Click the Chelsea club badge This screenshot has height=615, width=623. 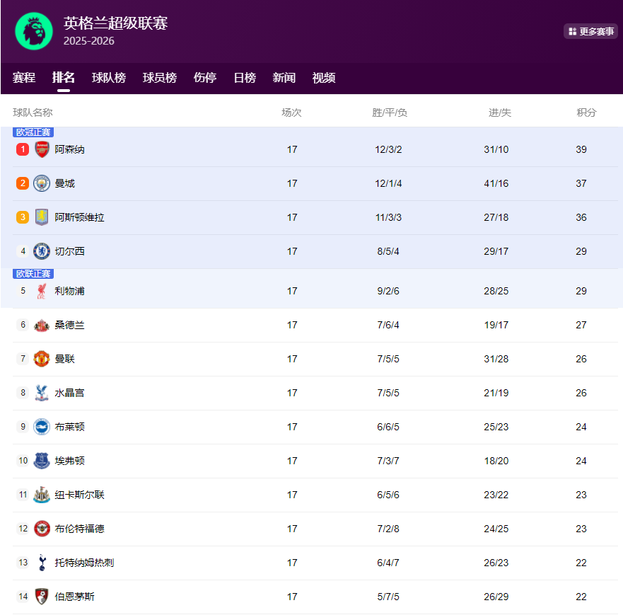(x=42, y=251)
